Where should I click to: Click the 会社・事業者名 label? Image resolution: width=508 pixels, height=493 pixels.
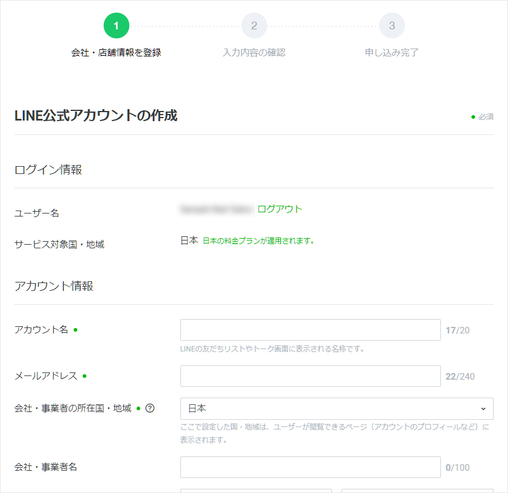[46, 467]
